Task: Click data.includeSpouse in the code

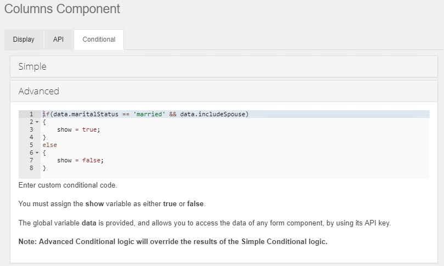Action: point(213,114)
